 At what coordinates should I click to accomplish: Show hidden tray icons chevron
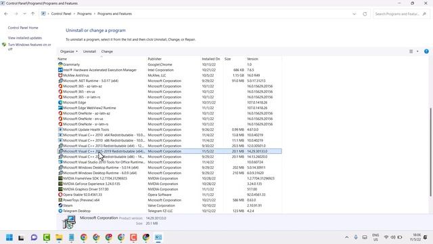point(346,237)
